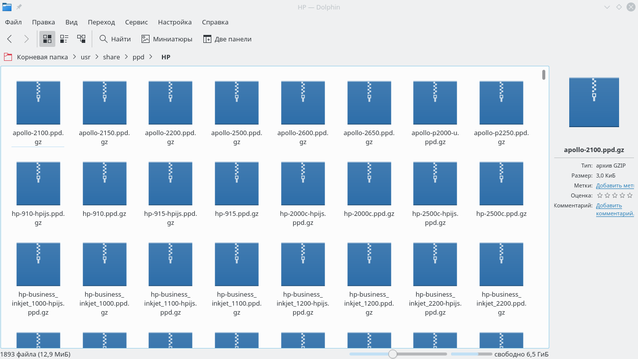The height and width of the screenshot is (359, 638).
Task: Click the hp-business_inkjet_2200.ppd.gz file name
Action: (501, 304)
